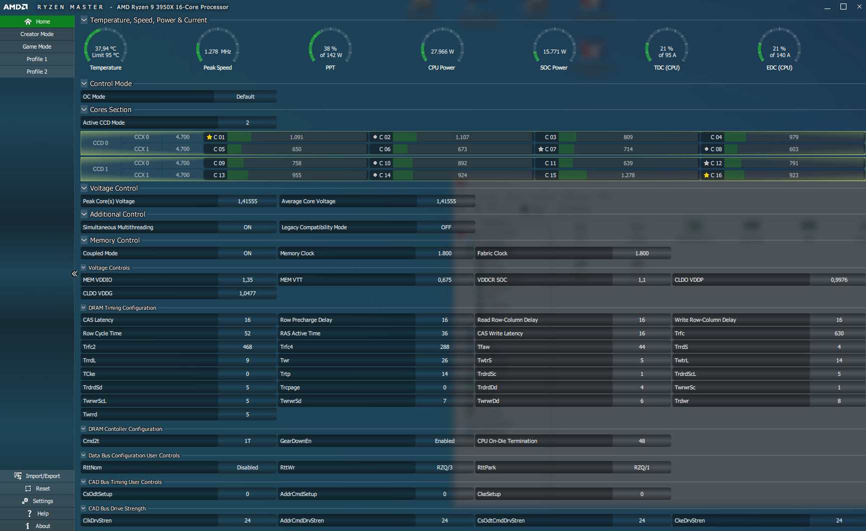Screen dimensions: 866x531
Task: Click the gold star beside core C 01
Action: (209, 137)
